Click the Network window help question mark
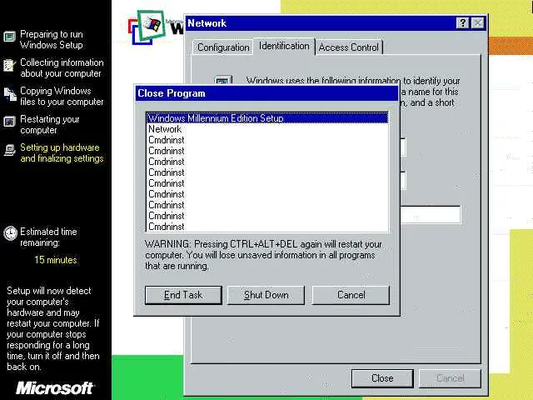 tap(462, 23)
